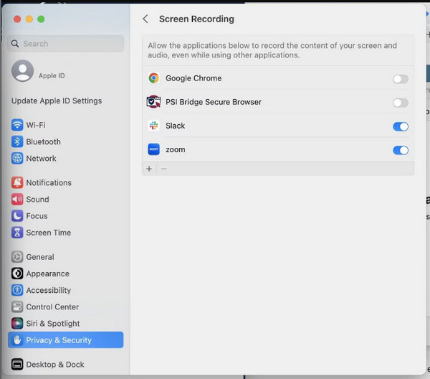
Task: Disable screen recording for Slack
Action: (x=400, y=126)
